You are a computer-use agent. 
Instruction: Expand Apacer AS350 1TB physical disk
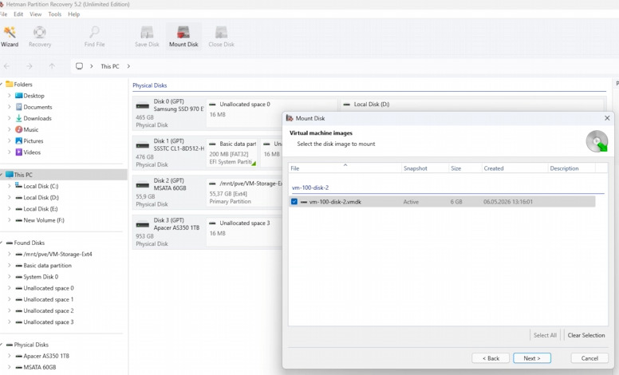tap(9, 356)
